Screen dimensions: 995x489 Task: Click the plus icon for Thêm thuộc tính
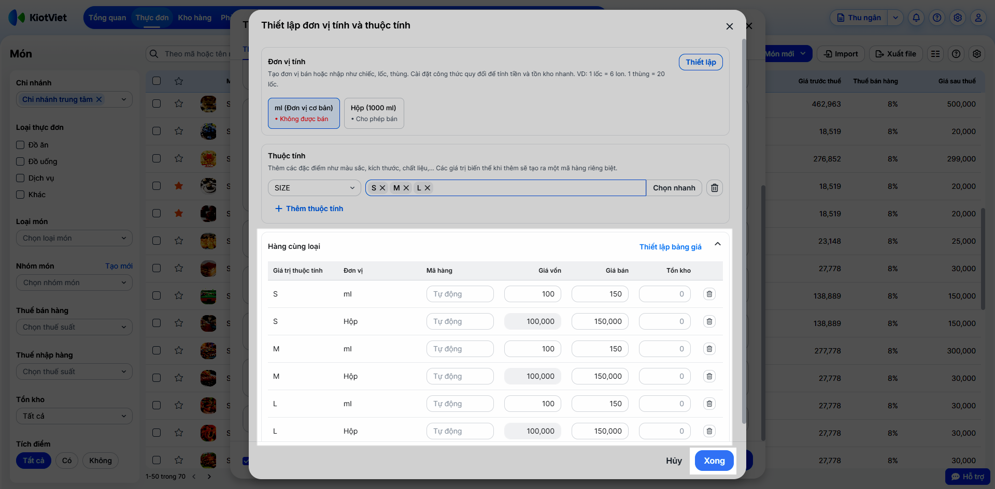279,209
